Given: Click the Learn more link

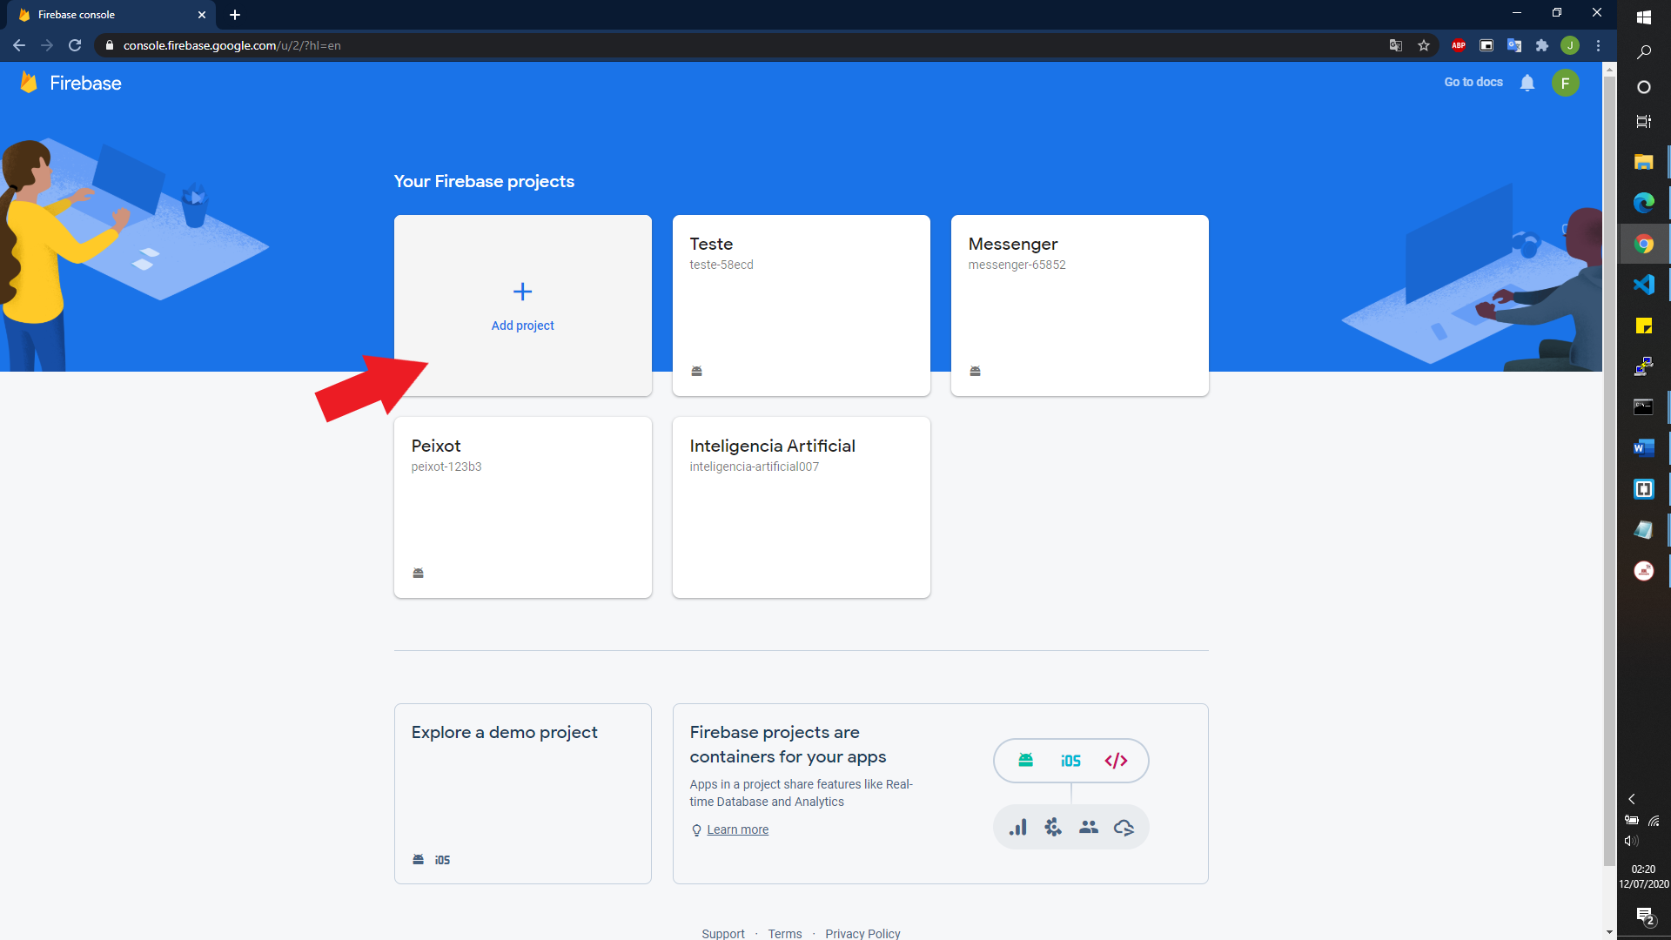Looking at the screenshot, I should [737, 829].
